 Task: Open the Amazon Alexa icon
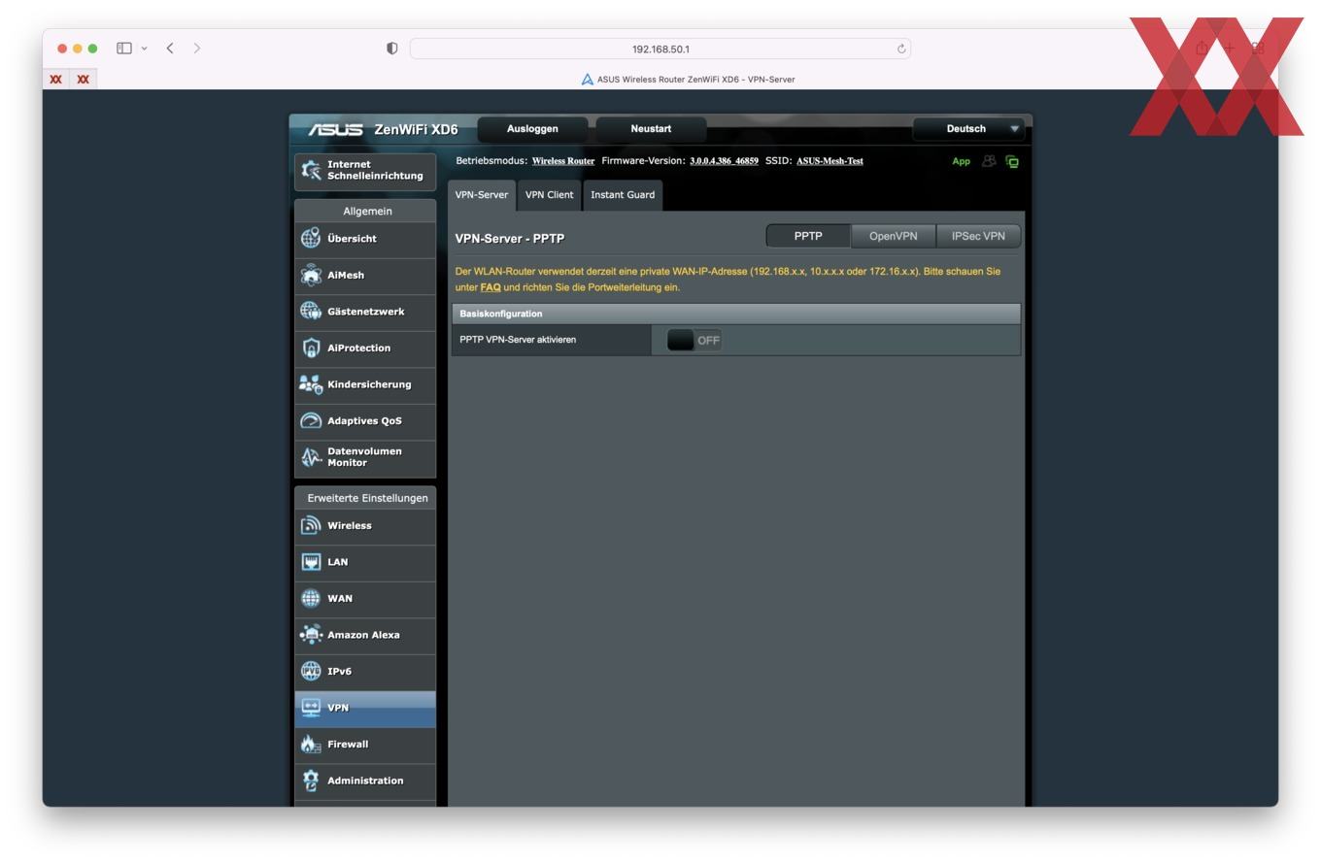coord(311,635)
